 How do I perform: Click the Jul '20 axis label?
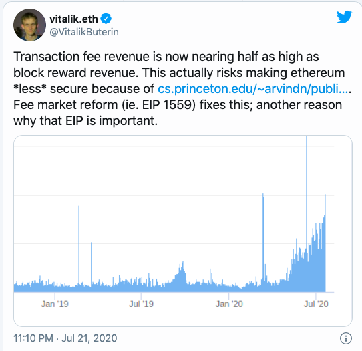point(316,304)
